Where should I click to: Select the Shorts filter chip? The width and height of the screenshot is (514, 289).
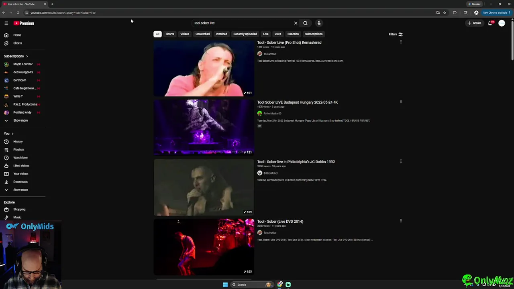pyautogui.click(x=170, y=34)
